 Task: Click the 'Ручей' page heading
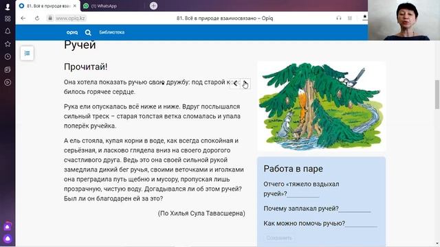click(80, 45)
